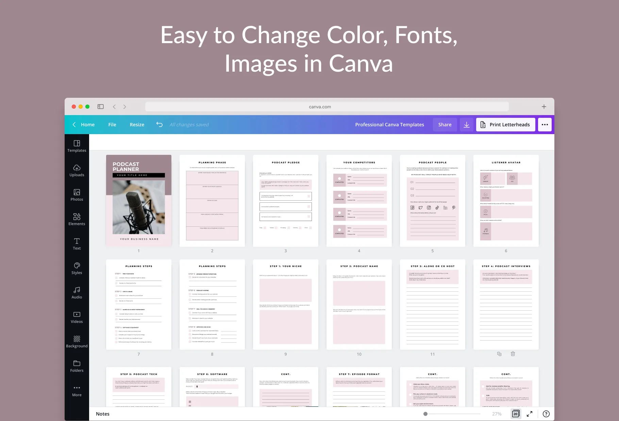The height and width of the screenshot is (421, 619).
Task: Open the Templates panel
Action: click(x=77, y=146)
